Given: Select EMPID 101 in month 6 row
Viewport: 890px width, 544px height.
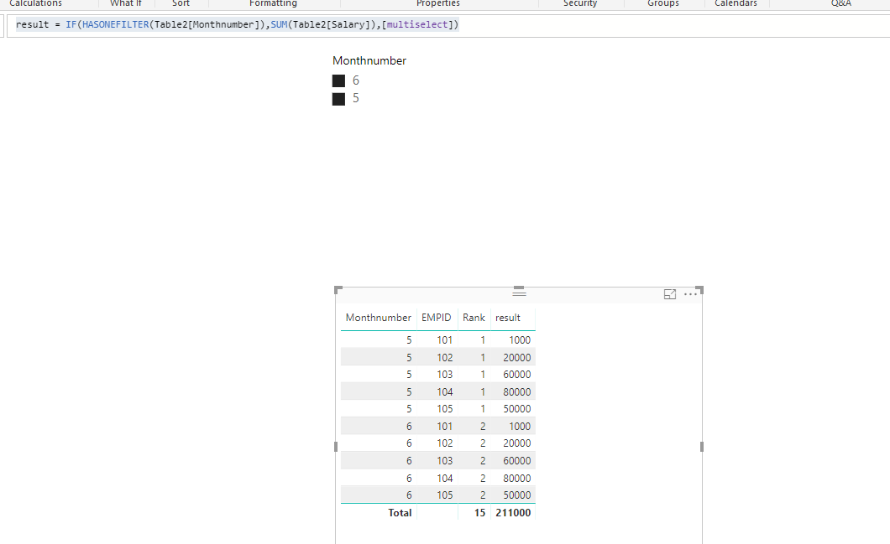Looking at the screenshot, I should coord(444,427).
